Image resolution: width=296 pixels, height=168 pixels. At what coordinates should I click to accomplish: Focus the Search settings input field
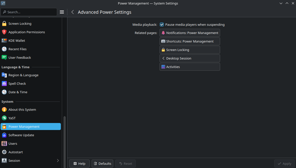[x=30, y=12]
